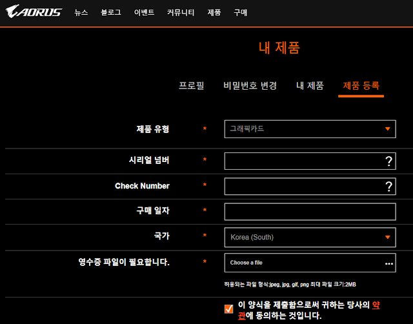Click inside the 시리얼 넘버 input field
The height and width of the screenshot is (324, 413).
310,161
